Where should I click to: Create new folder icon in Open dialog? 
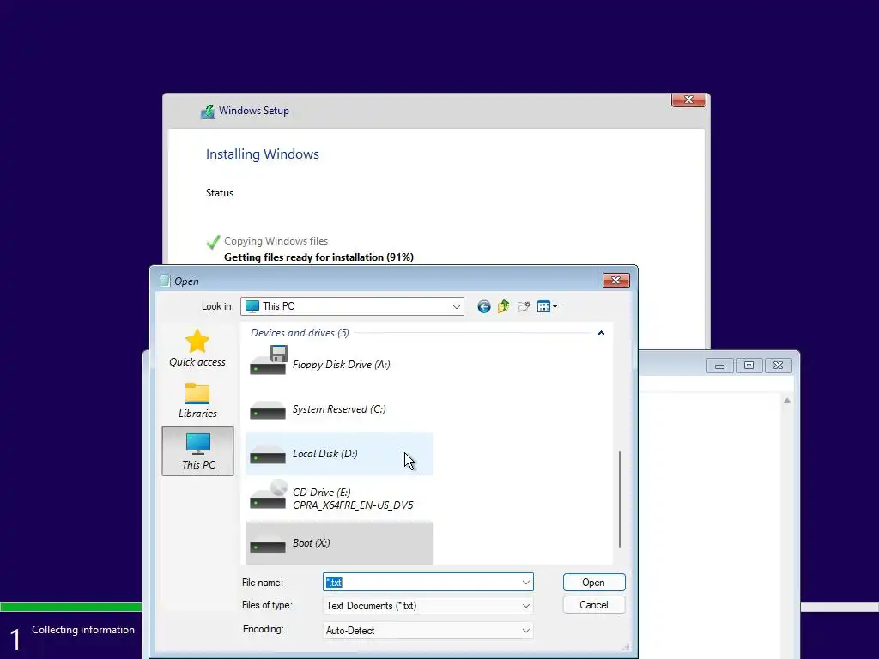[524, 306]
